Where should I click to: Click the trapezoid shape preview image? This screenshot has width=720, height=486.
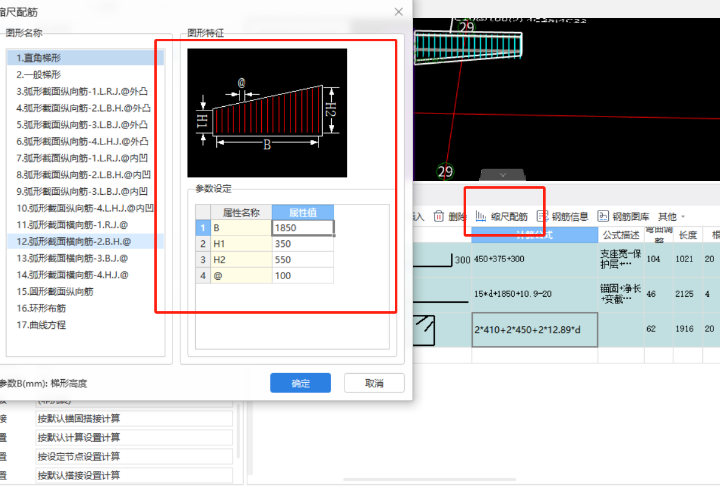267,113
